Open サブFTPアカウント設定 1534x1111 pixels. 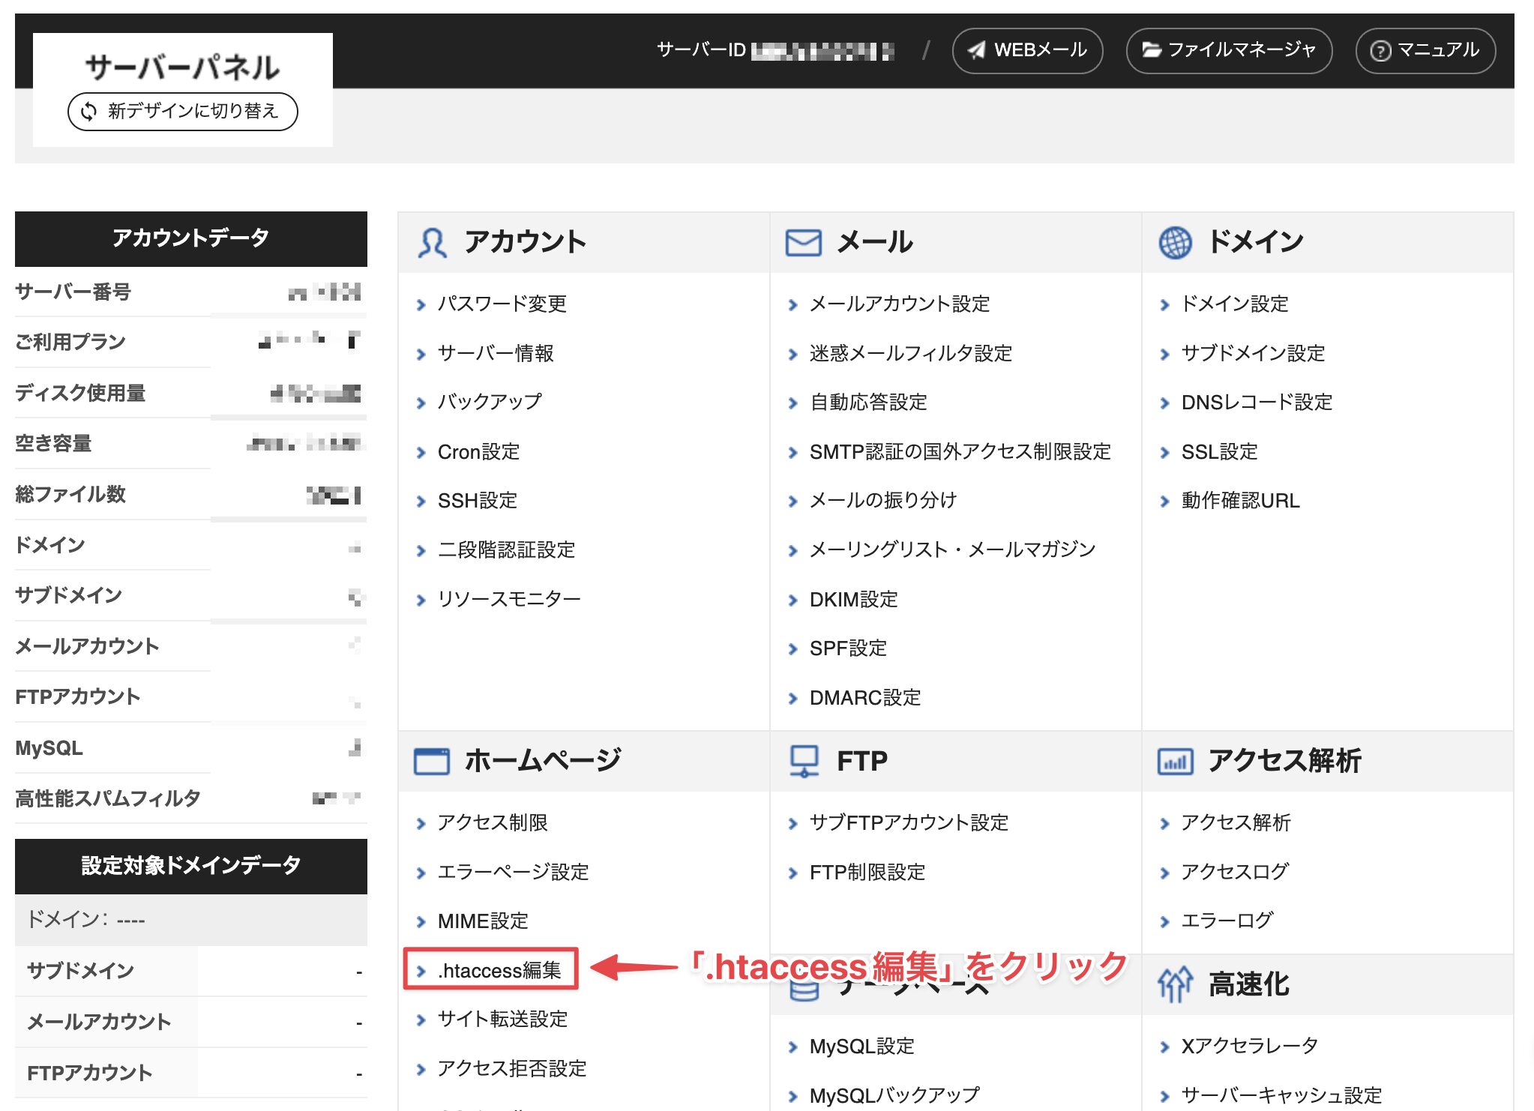[x=909, y=822]
